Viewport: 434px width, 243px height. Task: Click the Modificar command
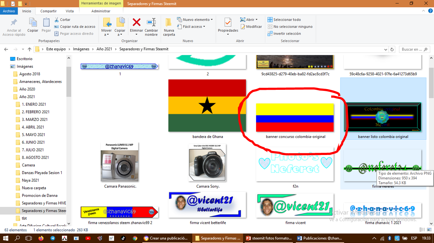(x=251, y=26)
